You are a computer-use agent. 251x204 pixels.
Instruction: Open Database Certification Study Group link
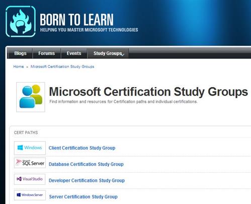pyautogui.click(x=86, y=164)
